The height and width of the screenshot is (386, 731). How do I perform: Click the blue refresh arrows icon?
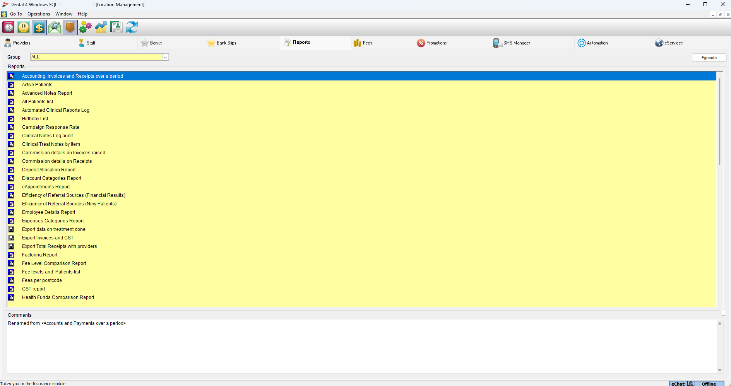click(x=132, y=27)
